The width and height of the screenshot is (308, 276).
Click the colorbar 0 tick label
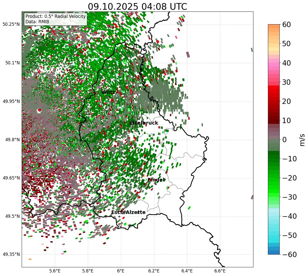(284, 140)
